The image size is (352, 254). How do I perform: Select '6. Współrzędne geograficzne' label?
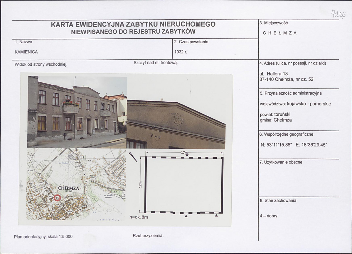click(x=287, y=134)
